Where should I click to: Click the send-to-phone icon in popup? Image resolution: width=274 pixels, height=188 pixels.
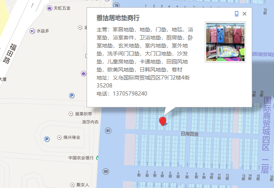pyautogui.click(x=237, y=14)
